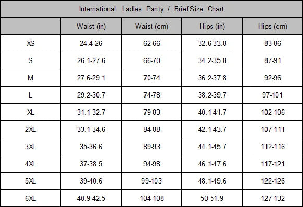
Task: Select the Waist (in) column header
Action: pos(91,26)
